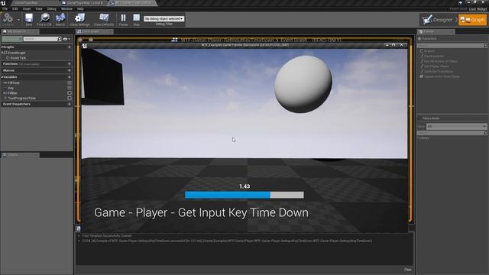Pause the simulation with the Pause button
The width and height of the screenshot is (489, 275).
pyautogui.click(x=124, y=19)
